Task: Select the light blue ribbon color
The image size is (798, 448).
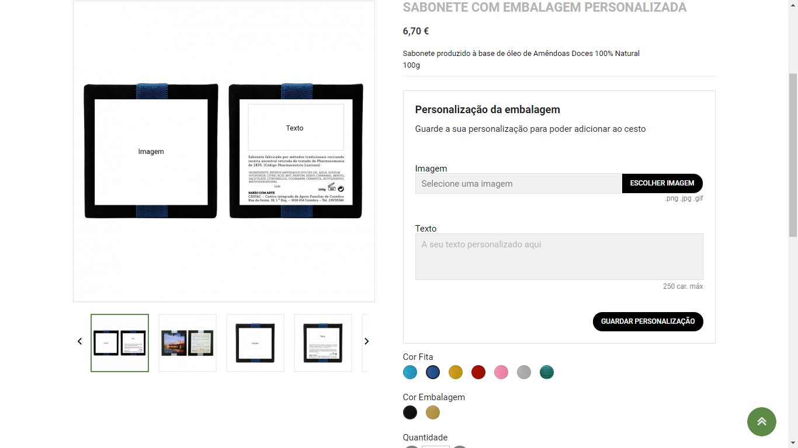Action: click(x=410, y=372)
